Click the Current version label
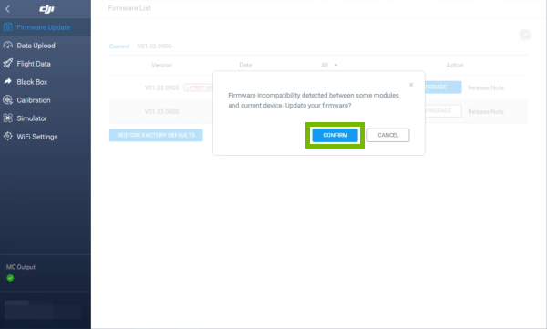547x329 pixels. 119,46
